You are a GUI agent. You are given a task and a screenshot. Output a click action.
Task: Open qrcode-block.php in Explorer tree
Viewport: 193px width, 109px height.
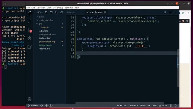pos(47,42)
